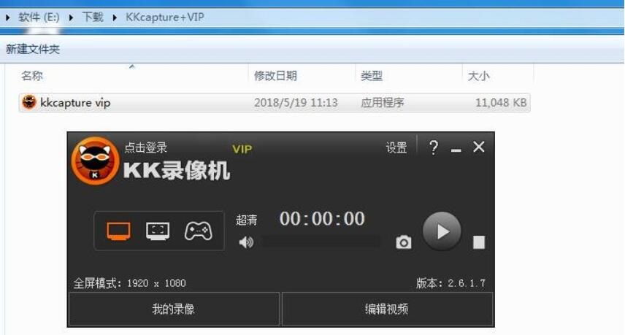625x335 pixels.
Task: Stop recording with the square button
Action: pos(479,242)
